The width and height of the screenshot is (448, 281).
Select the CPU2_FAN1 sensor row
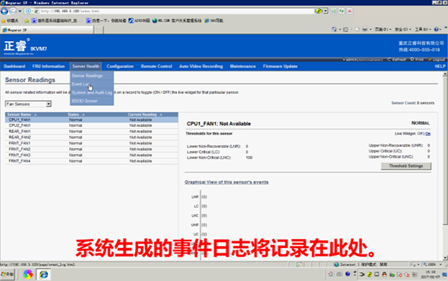91,126
